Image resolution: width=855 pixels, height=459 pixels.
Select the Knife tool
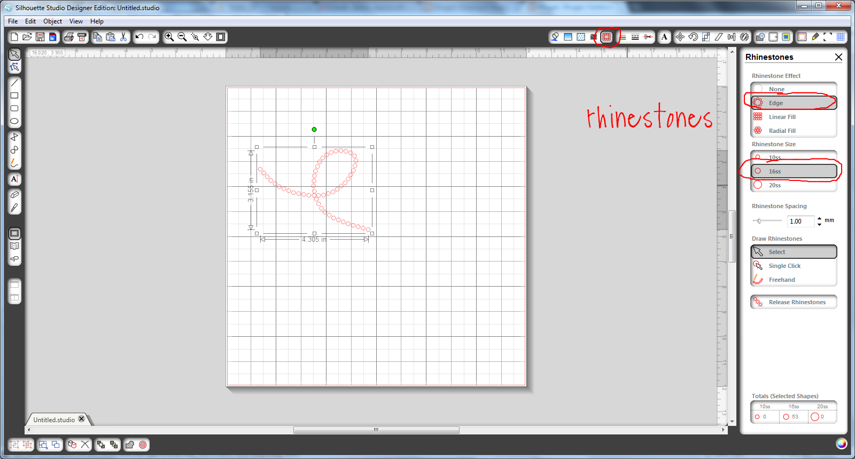pyautogui.click(x=14, y=208)
